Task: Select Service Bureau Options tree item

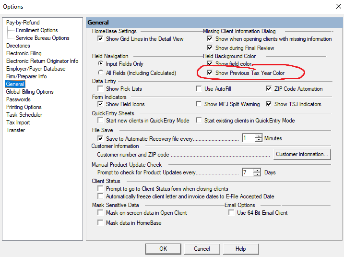Action: [42, 38]
